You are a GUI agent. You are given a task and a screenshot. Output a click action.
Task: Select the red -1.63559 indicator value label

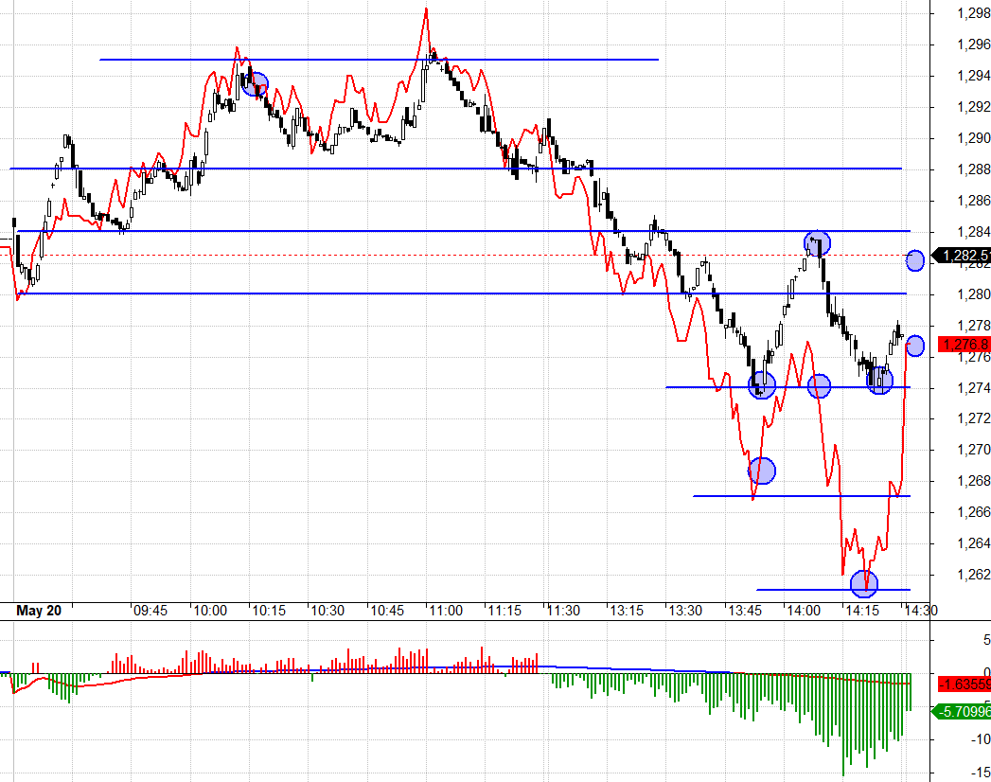click(964, 684)
